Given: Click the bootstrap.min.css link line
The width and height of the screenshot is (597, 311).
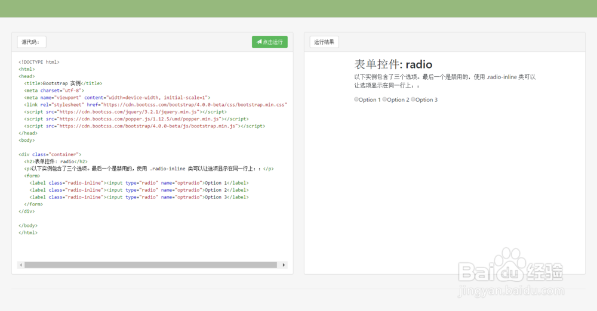Looking at the screenshot, I should 155,104.
